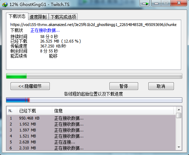Image resolution: width=189 pixels, height=155 pixels.
Task: Close the GhostKingG1 download window
Action: [x=179, y=3]
